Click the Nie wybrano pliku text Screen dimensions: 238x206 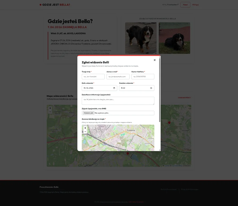click(102, 113)
